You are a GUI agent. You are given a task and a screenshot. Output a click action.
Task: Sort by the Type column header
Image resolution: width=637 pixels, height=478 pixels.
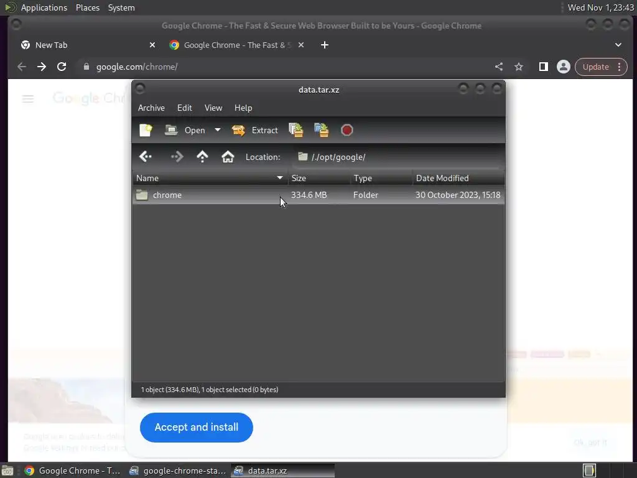click(x=381, y=178)
